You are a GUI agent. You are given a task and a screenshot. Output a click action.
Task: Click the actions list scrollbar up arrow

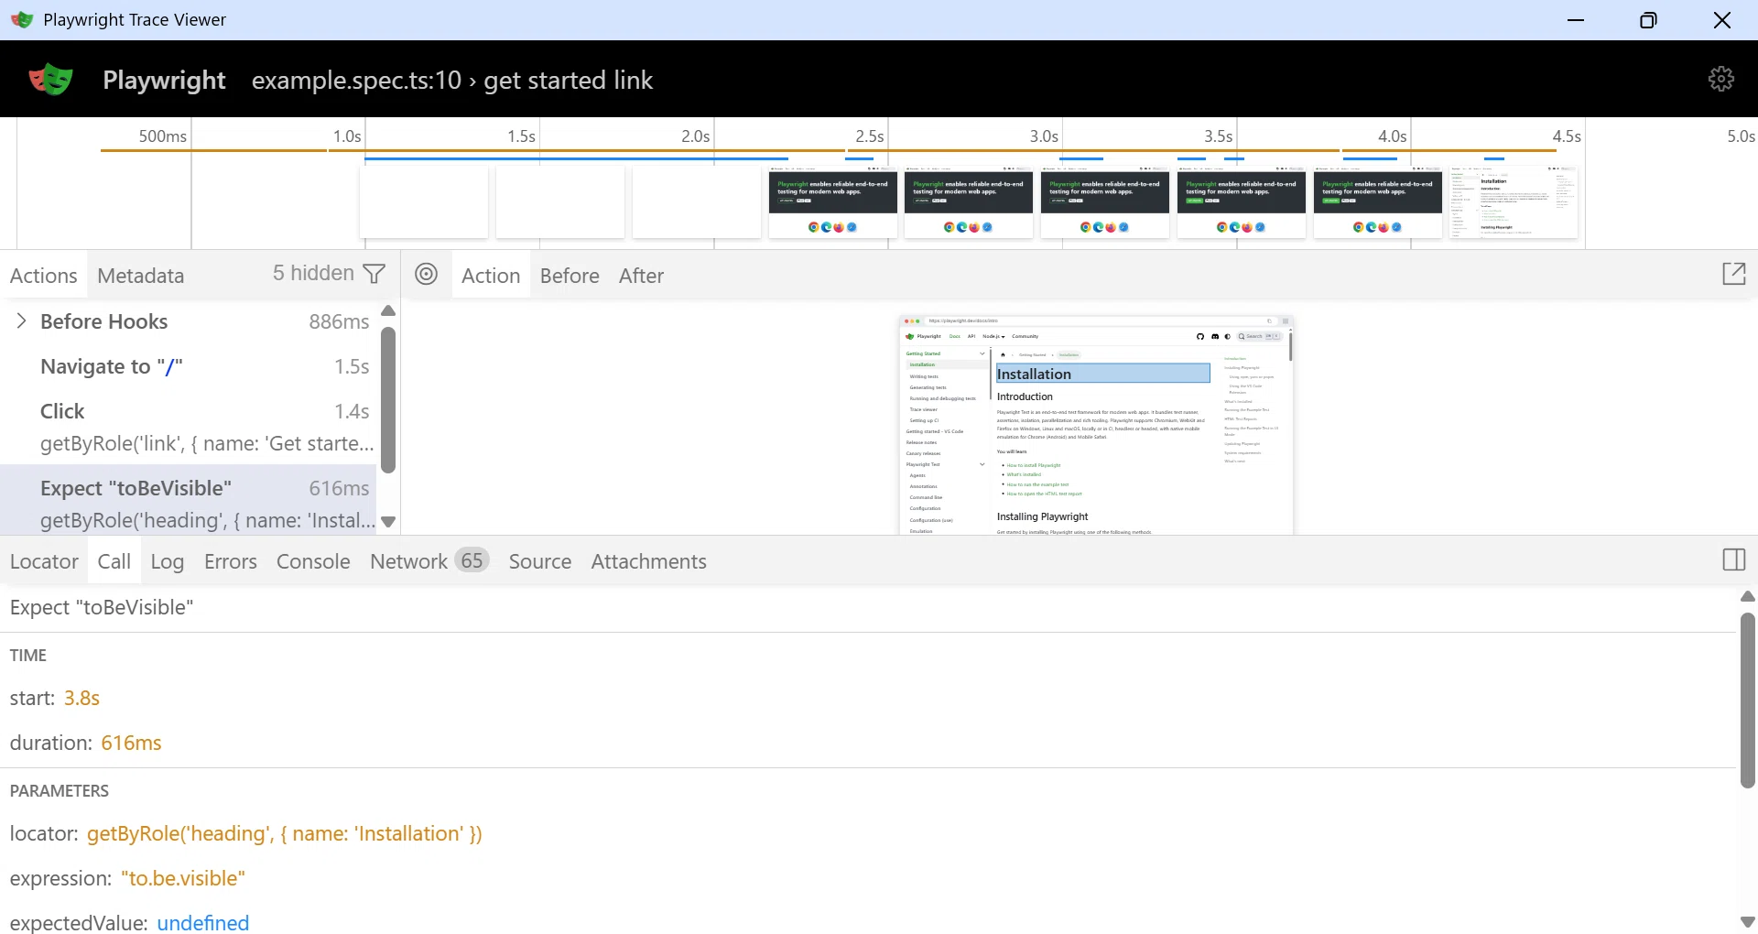pyautogui.click(x=388, y=311)
